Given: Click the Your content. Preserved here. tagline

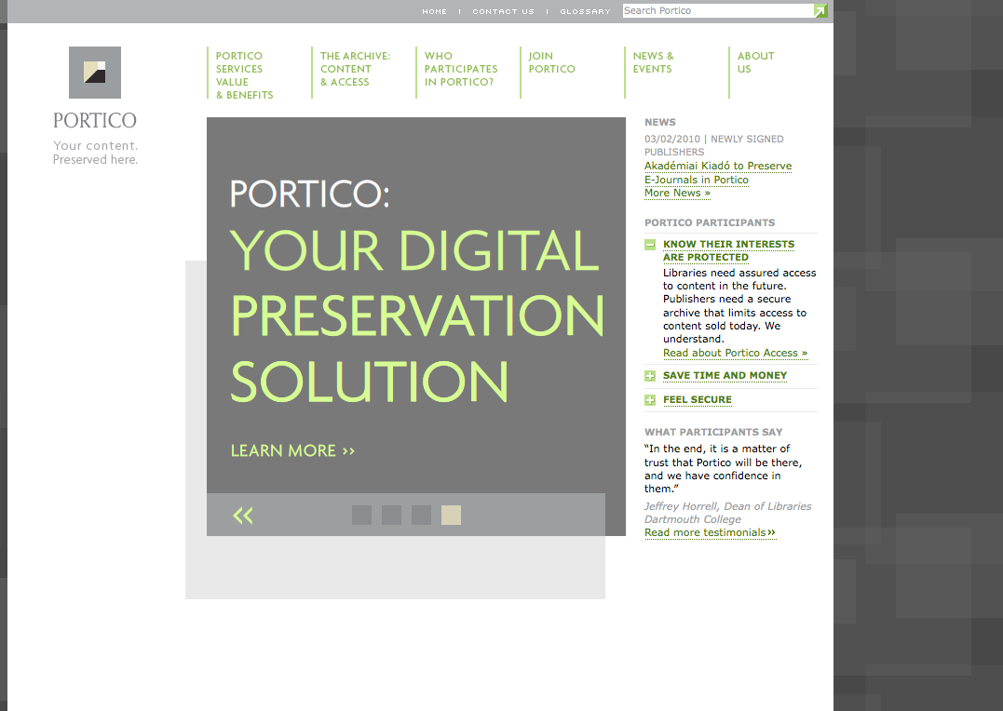Looking at the screenshot, I should pyautogui.click(x=95, y=153).
